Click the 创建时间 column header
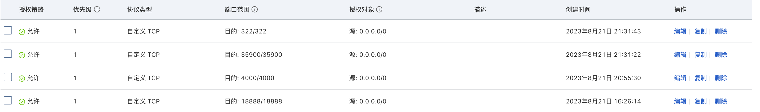Viewport: 760px width, 112px height. click(x=578, y=9)
